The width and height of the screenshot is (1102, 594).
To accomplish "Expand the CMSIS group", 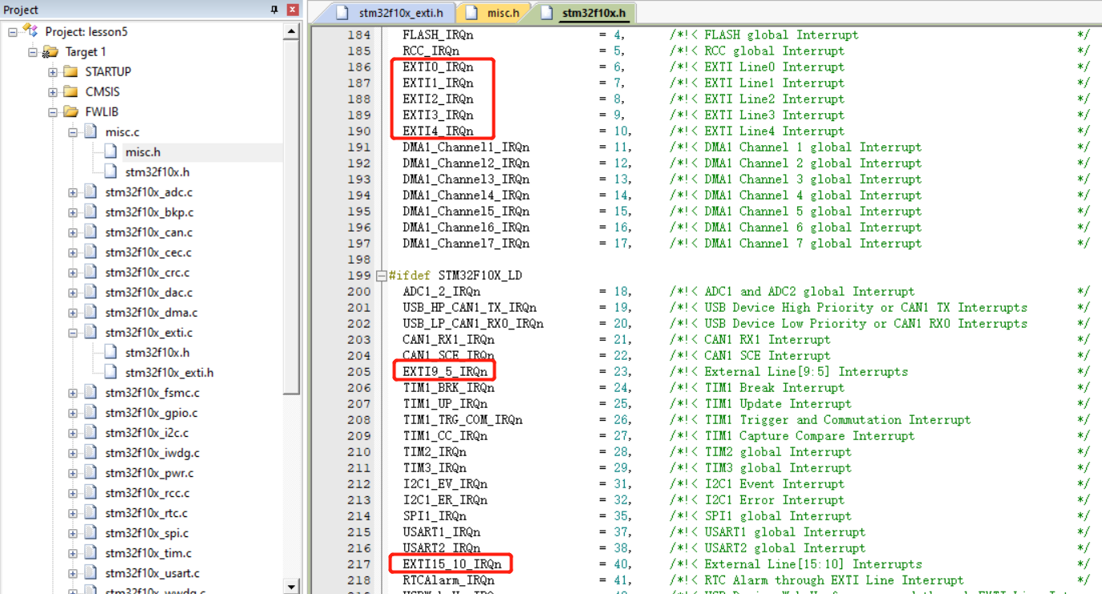I will pyautogui.click(x=53, y=92).
